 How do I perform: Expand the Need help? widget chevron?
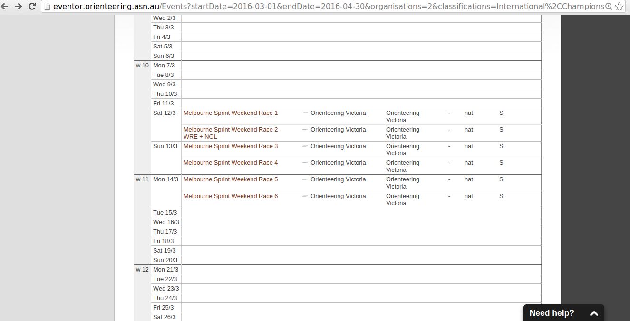point(594,313)
